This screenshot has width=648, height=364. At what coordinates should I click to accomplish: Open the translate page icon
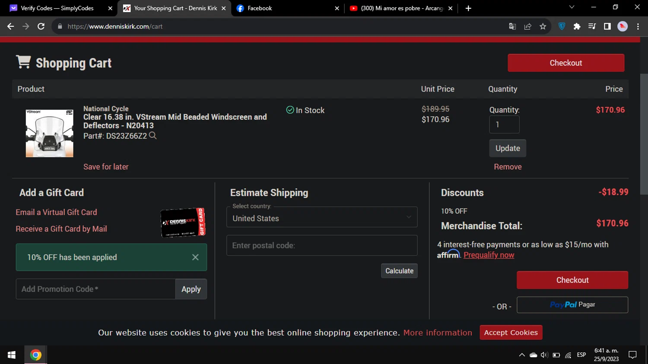(x=512, y=26)
